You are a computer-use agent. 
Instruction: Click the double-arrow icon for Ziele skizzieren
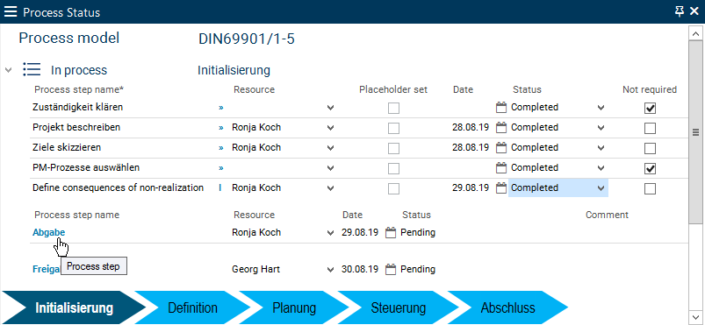point(220,148)
